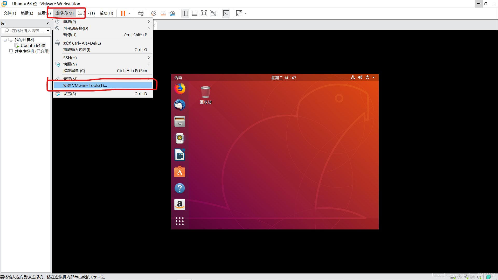Open the 虚拟机(M) menu
Screen dimensions: 498x280
(65, 13)
